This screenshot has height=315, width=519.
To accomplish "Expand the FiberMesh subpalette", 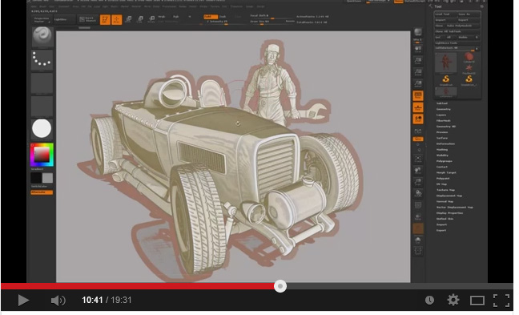I will (x=443, y=121).
